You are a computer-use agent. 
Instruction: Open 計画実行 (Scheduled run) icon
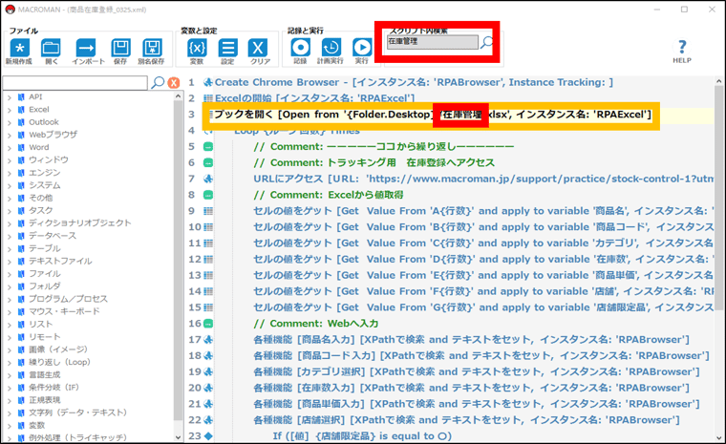coord(331,48)
